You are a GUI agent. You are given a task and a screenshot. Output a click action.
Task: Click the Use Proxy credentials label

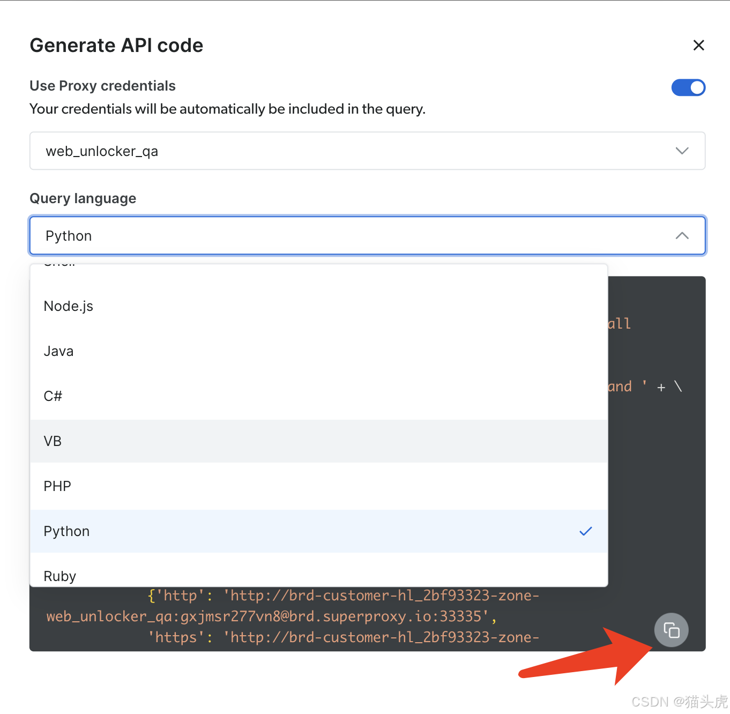(x=102, y=86)
